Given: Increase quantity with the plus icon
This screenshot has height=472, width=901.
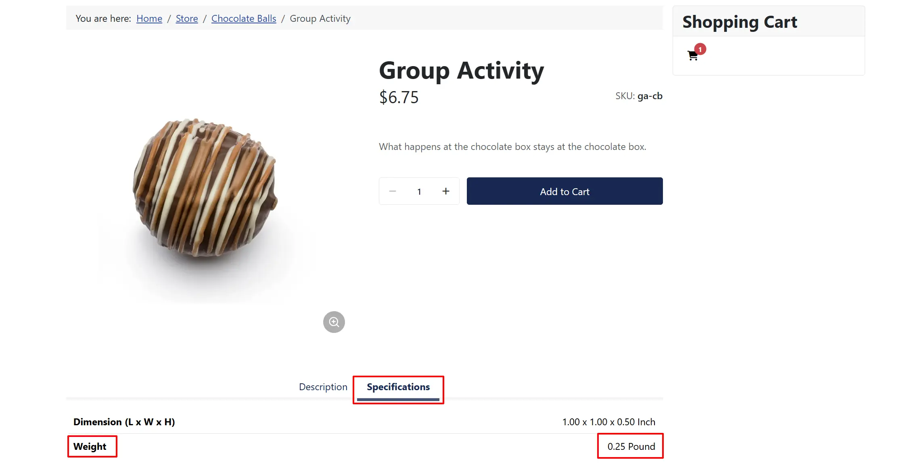Looking at the screenshot, I should pyautogui.click(x=445, y=191).
